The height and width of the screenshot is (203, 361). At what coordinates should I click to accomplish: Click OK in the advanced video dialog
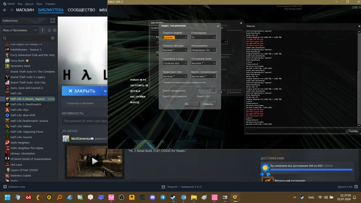point(192,104)
